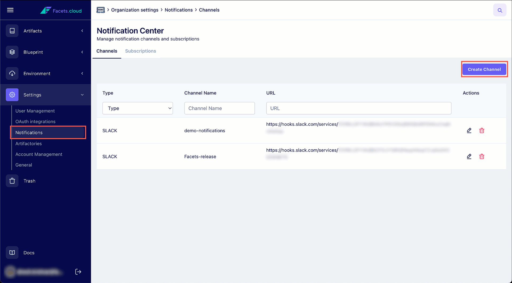Click inside the Channel Name filter field
Screen dimensions: 512x283
click(219, 108)
